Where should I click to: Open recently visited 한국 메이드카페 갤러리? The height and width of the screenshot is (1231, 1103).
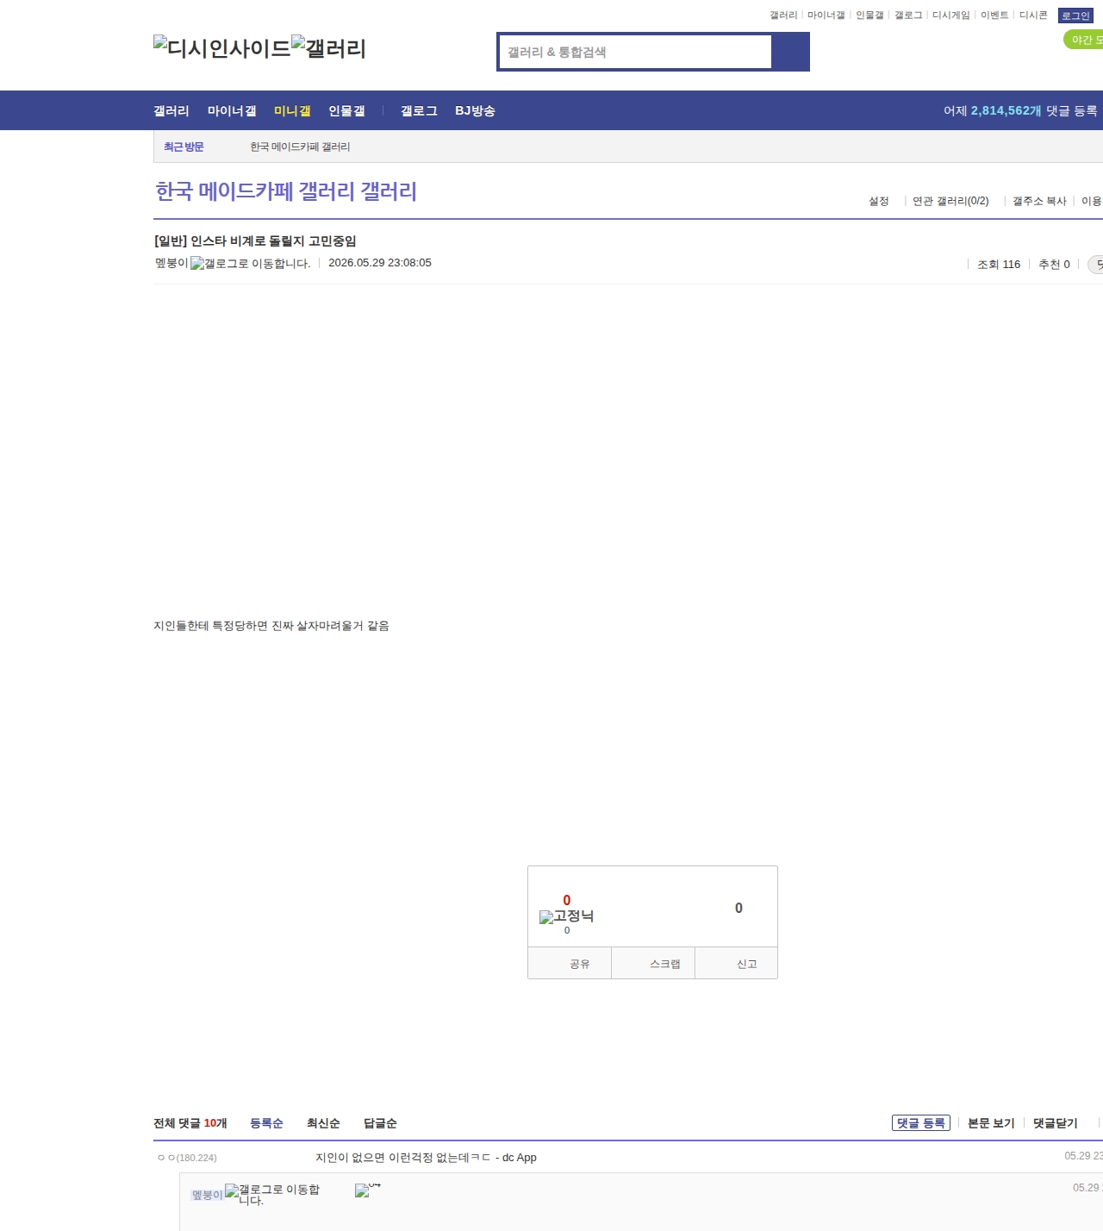300,147
